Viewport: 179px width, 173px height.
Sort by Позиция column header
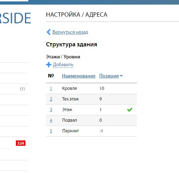pos(109,76)
